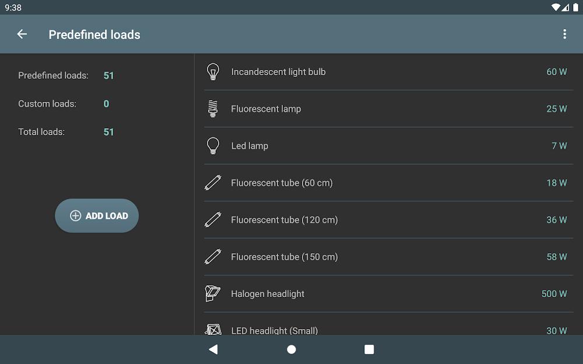The height and width of the screenshot is (364, 583).
Task: Click the Predefined loads count 51
Action: 108,76
